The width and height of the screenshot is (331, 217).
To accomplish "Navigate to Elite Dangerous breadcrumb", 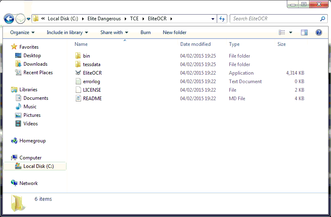I will (x=104, y=19).
